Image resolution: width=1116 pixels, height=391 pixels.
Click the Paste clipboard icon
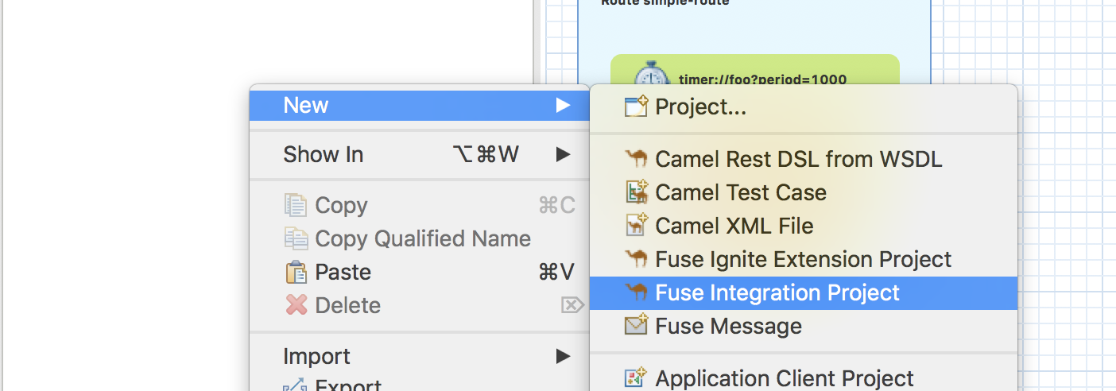point(296,273)
